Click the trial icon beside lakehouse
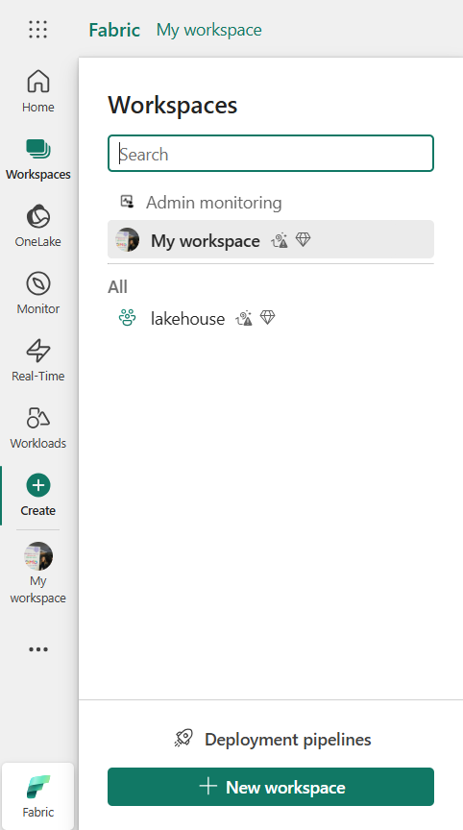This screenshot has height=830, width=463. pyautogui.click(x=243, y=319)
